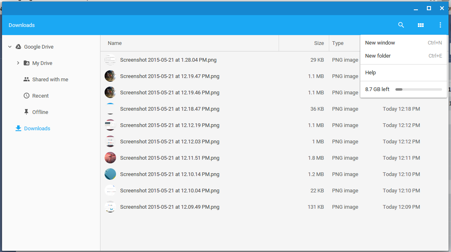Screen dimensions: 451x252
Task: Select file Screenshot 2015-05-21 at 12.12.03 PM.png
Action: [x=170, y=142]
